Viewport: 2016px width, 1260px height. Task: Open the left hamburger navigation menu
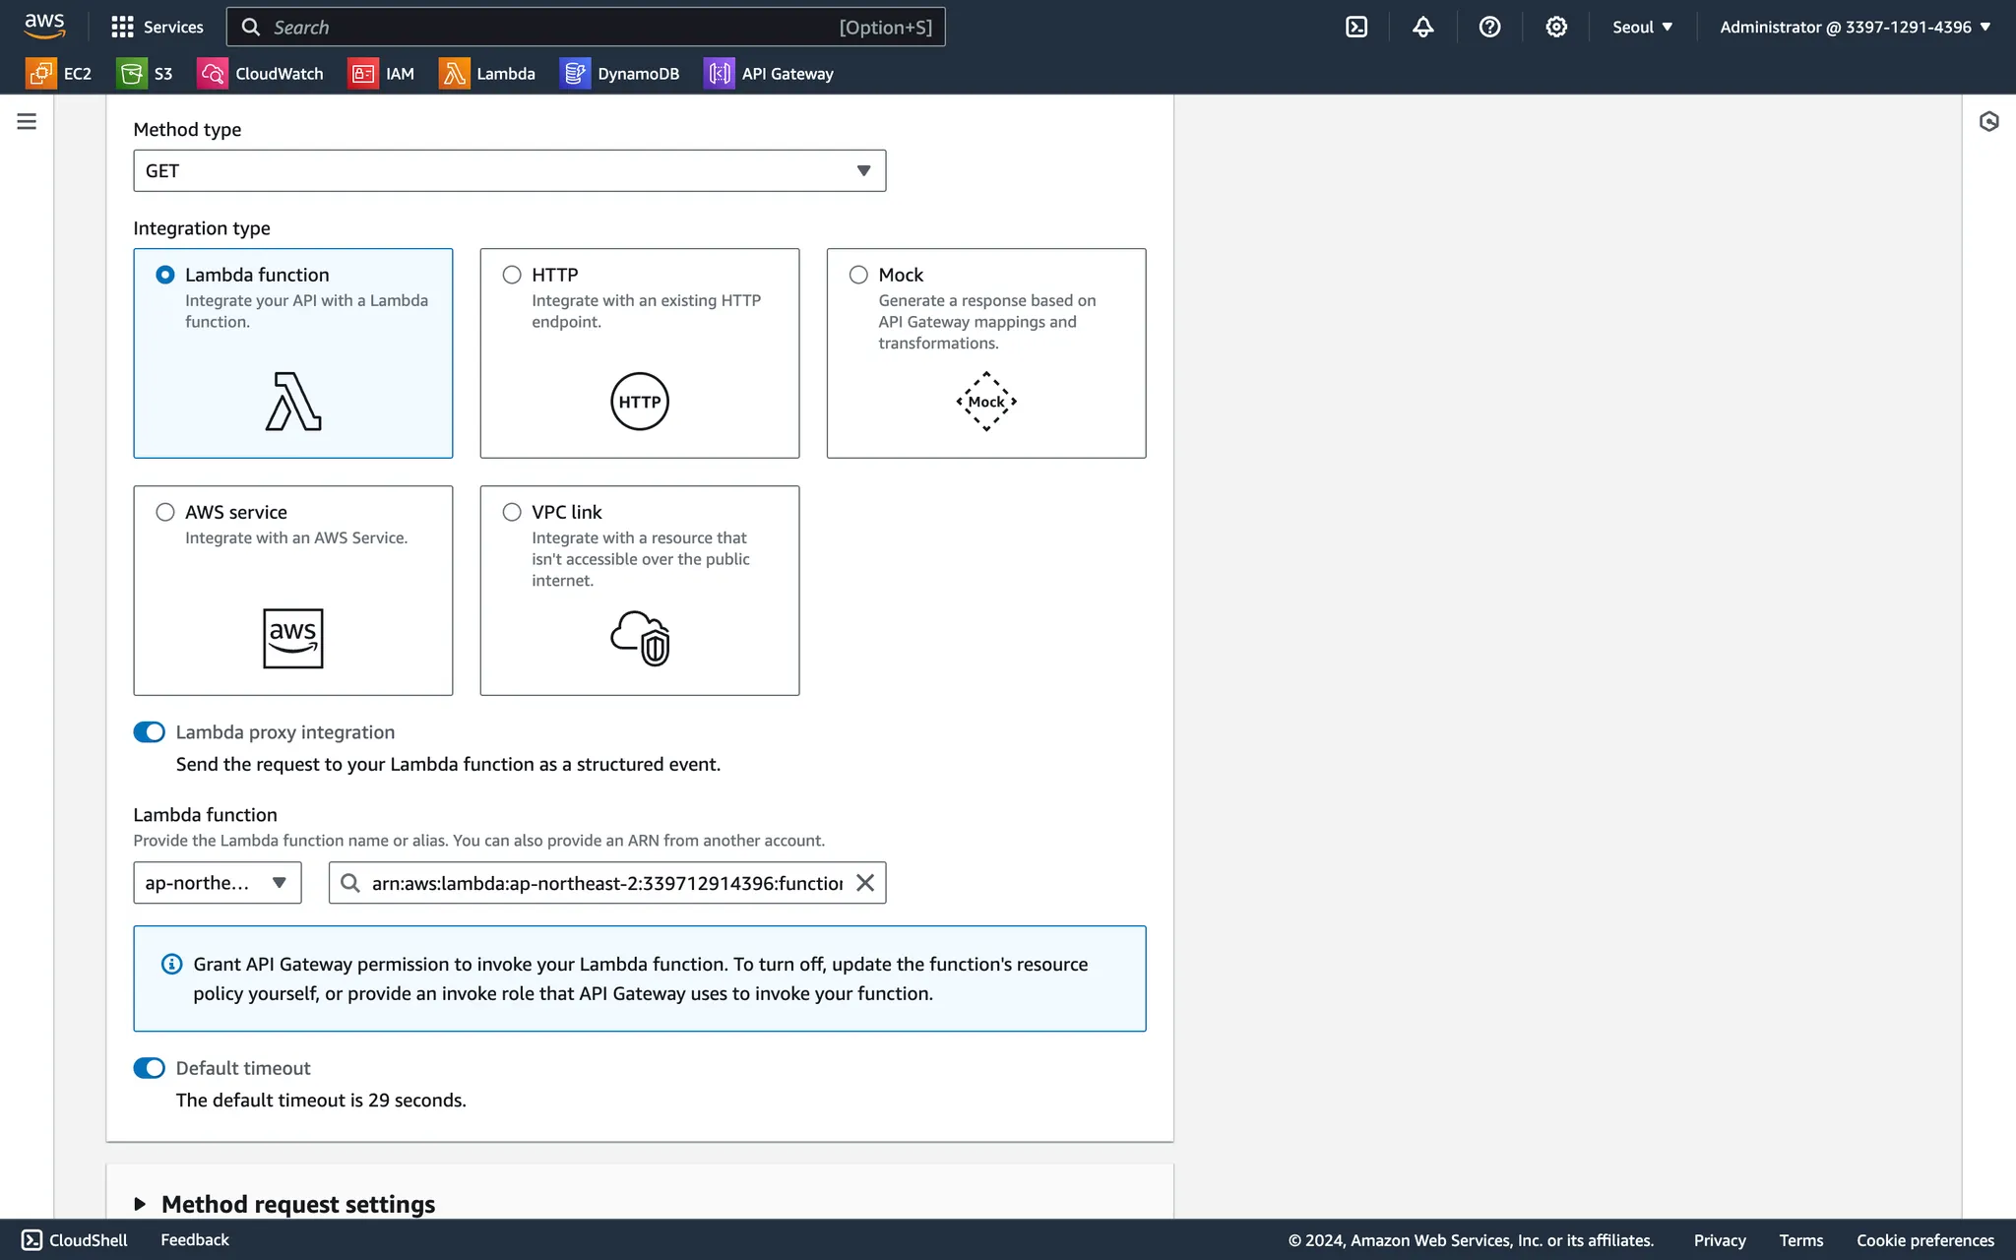27,122
